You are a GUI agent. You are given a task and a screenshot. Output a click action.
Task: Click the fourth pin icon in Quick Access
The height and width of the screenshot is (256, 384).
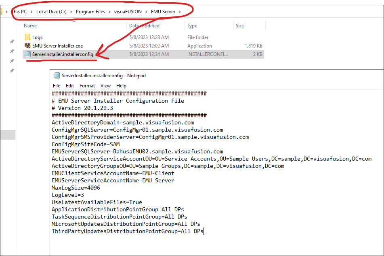point(12,70)
